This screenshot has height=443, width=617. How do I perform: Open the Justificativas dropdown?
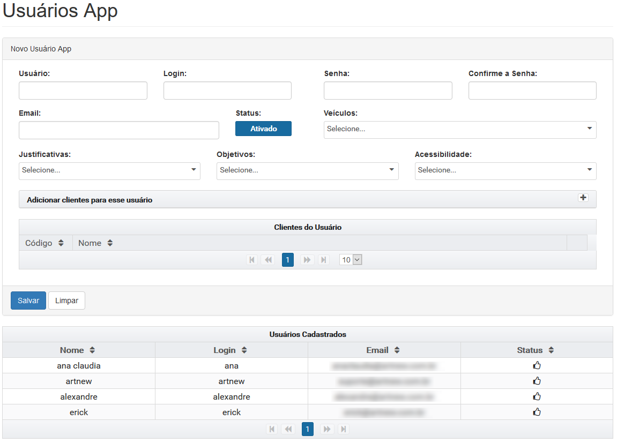(109, 171)
